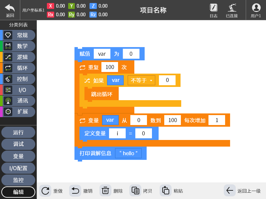Open the I/O block category

[x=18, y=90]
